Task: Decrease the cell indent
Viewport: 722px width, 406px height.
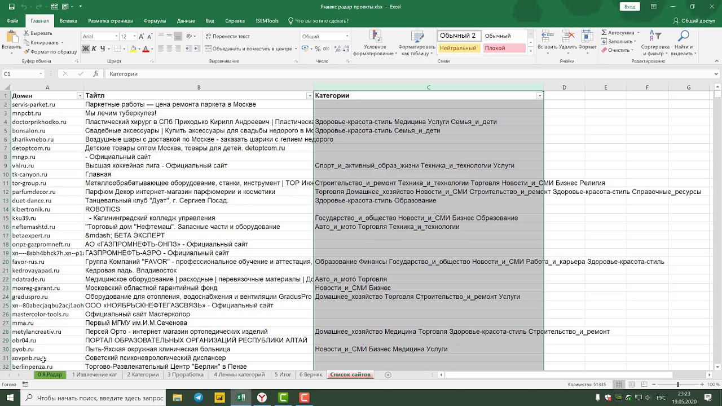Action: [189, 49]
